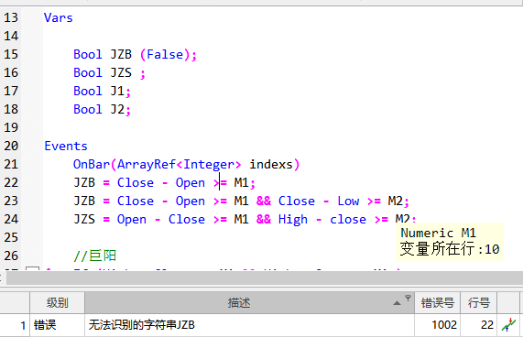Place cursor on the Vars keyword
The height and width of the screenshot is (359, 523).
(59, 17)
